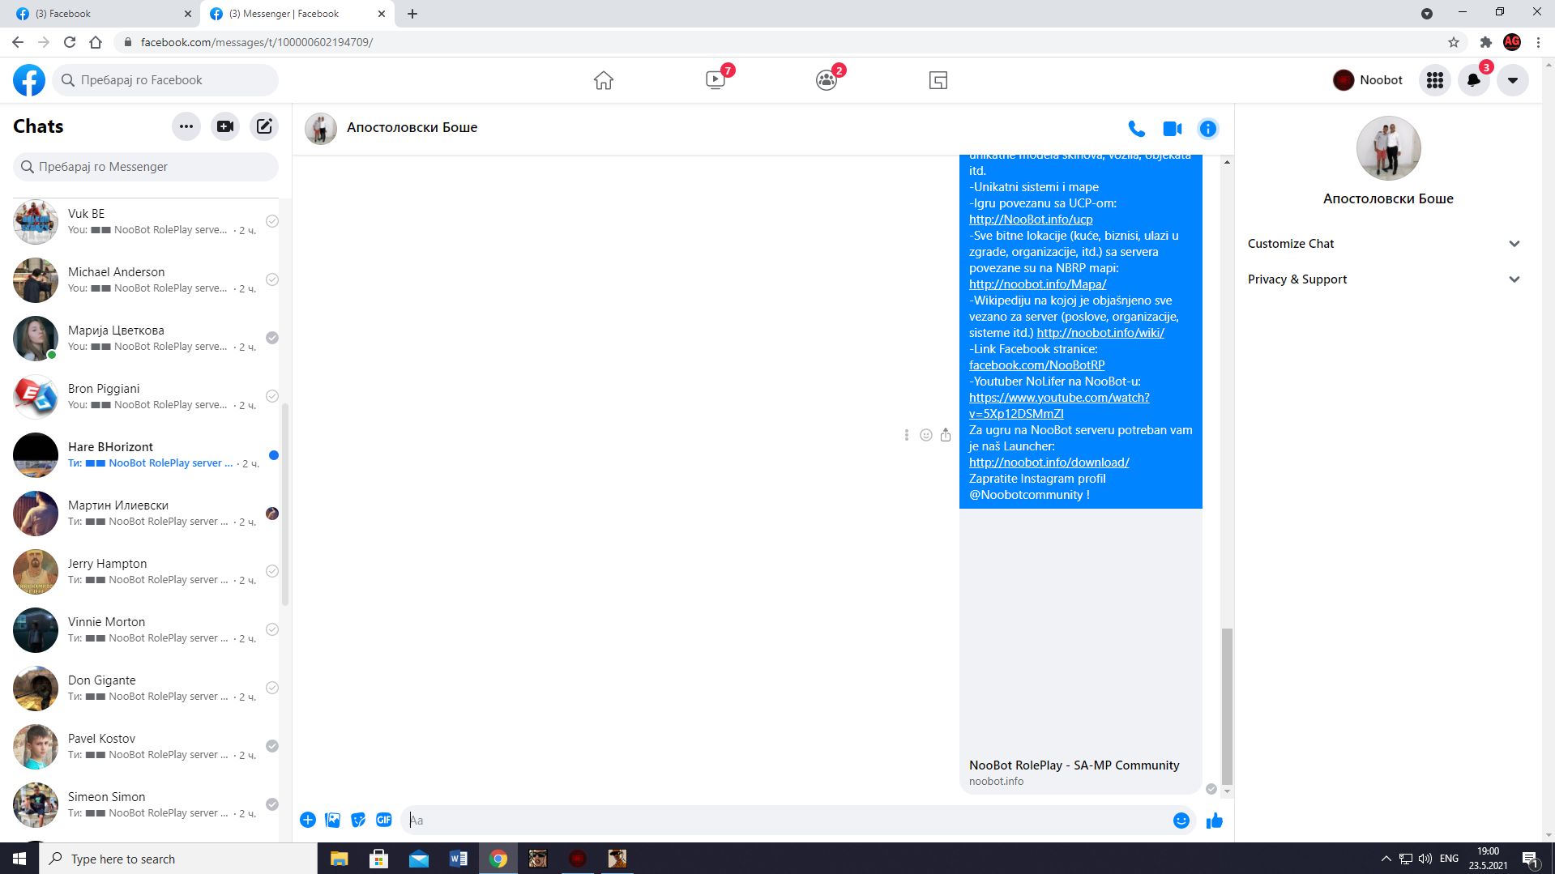Open the nine-dot Facebook menu grid
The height and width of the screenshot is (874, 1555).
pyautogui.click(x=1435, y=80)
